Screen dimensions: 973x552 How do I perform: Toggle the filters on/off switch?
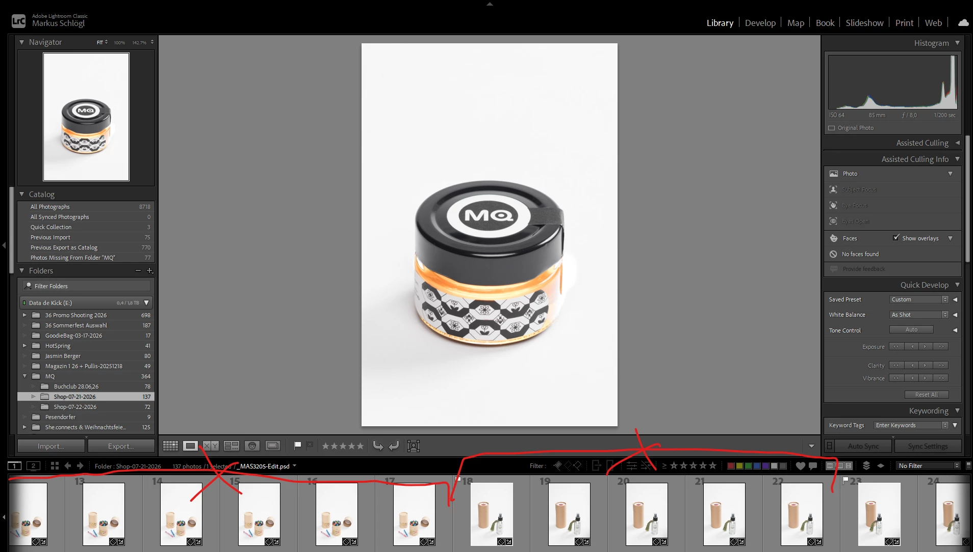968,465
